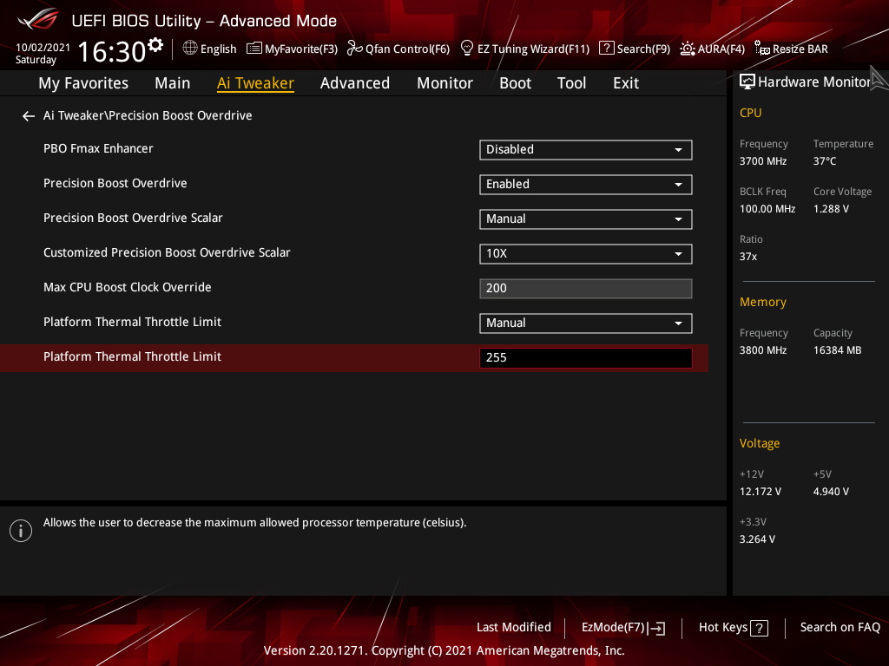This screenshot has height=666, width=889.
Task: Open date and time settings gear
Action: click(x=155, y=44)
